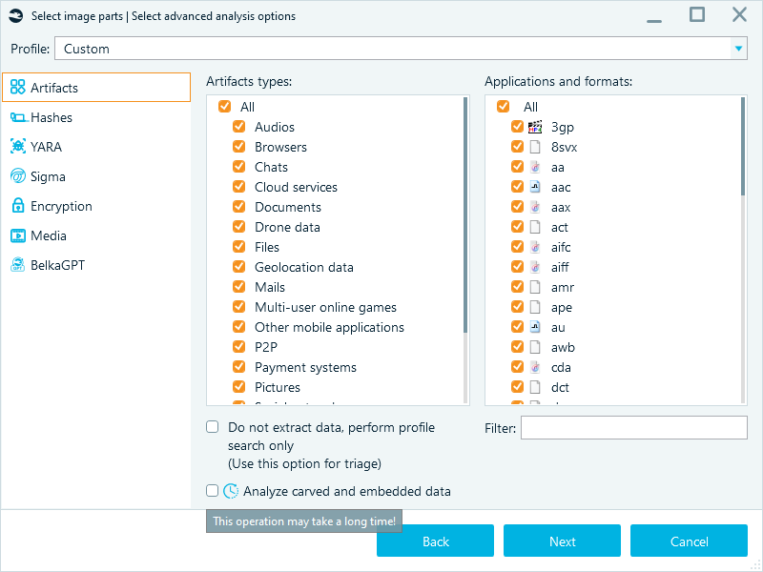Click the Back button
The image size is (763, 572).
click(435, 541)
